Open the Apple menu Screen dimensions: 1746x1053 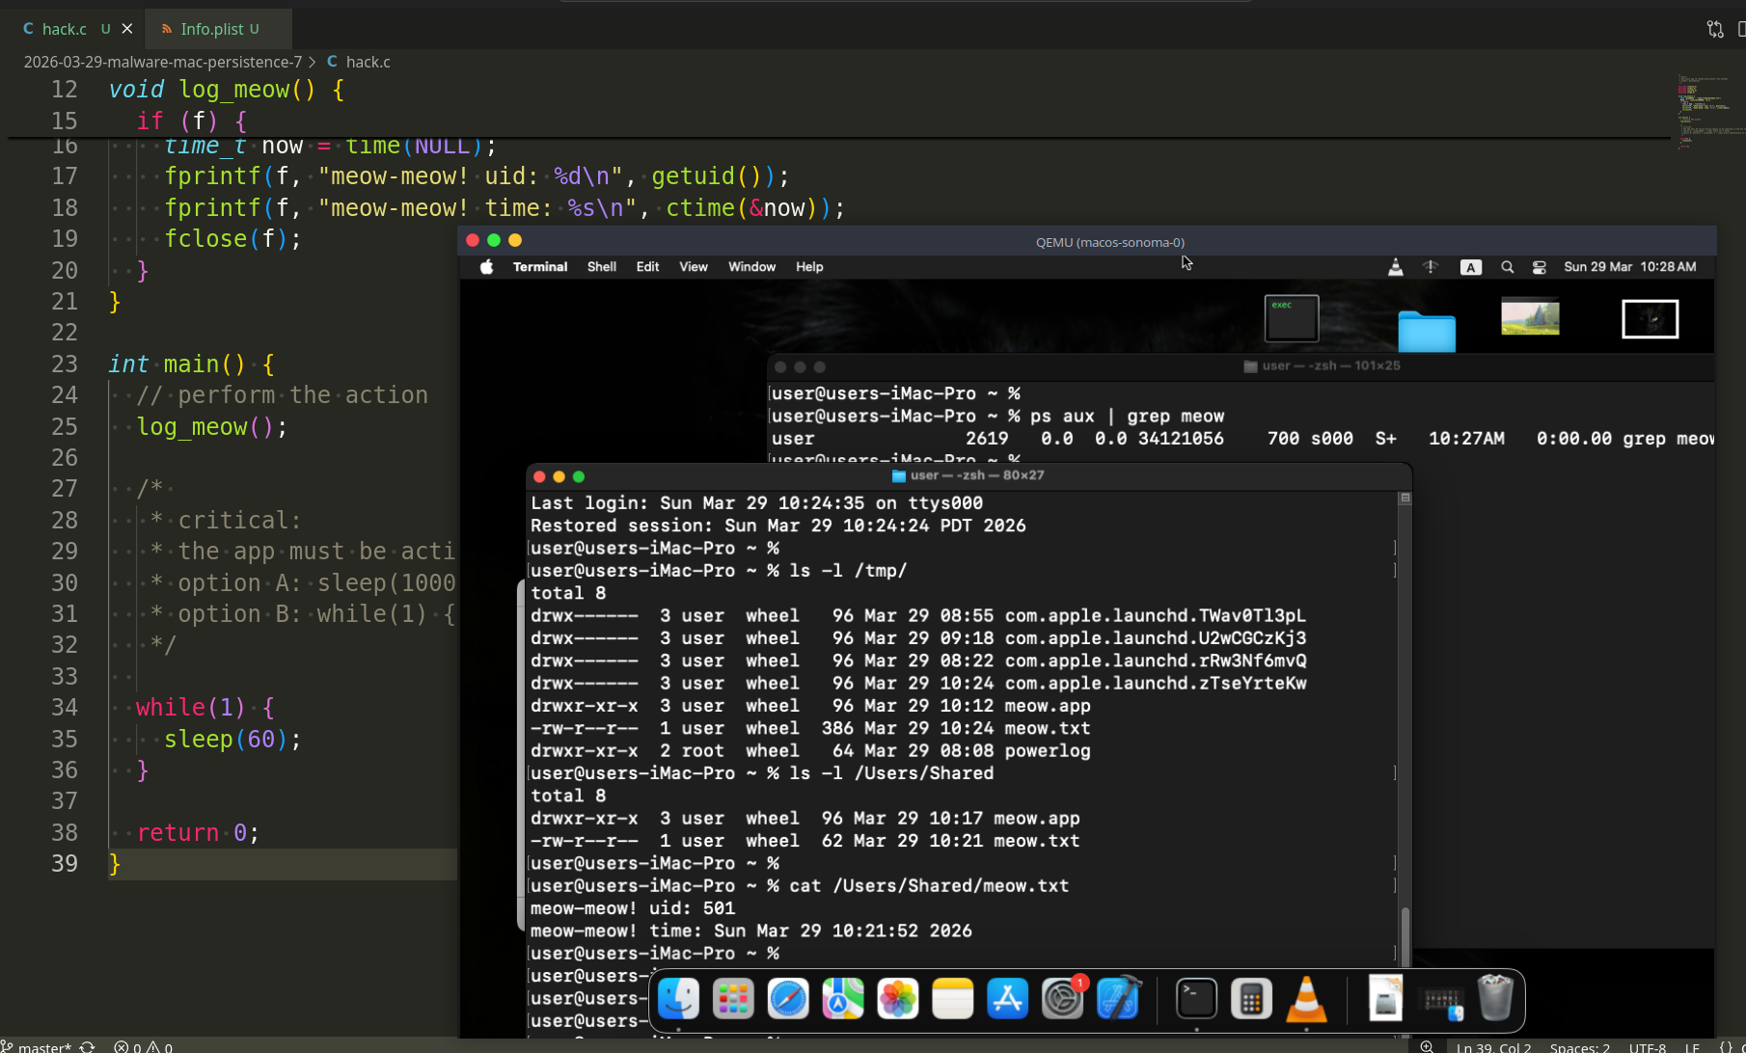(487, 267)
